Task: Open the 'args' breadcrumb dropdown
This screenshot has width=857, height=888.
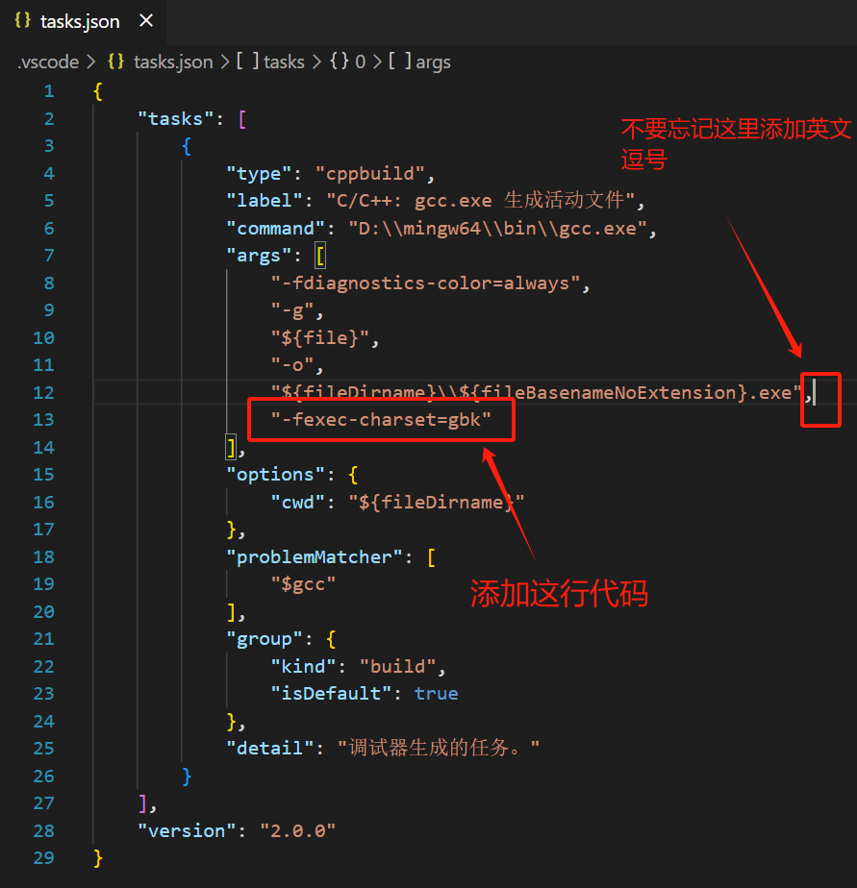Action: (x=433, y=62)
